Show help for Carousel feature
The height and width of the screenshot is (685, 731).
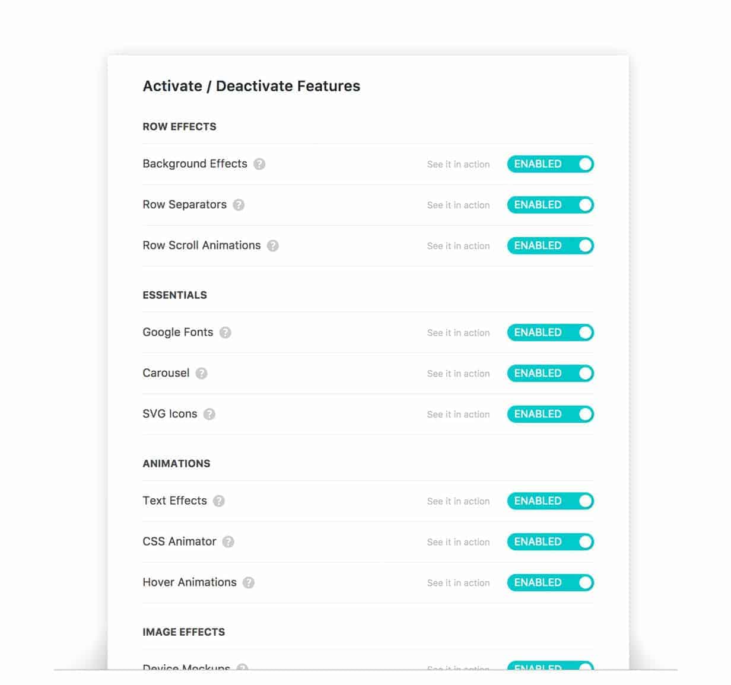click(202, 374)
